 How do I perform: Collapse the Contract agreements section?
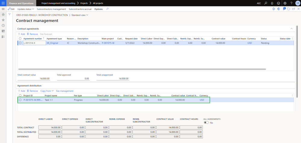tap(291, 28)
